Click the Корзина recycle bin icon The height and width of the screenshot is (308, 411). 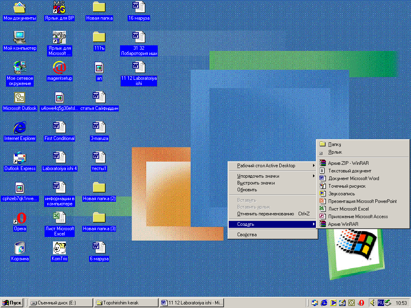20,248
